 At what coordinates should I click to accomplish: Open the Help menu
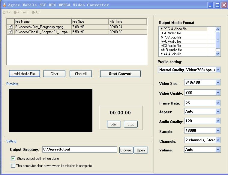(x=35, y=12)
